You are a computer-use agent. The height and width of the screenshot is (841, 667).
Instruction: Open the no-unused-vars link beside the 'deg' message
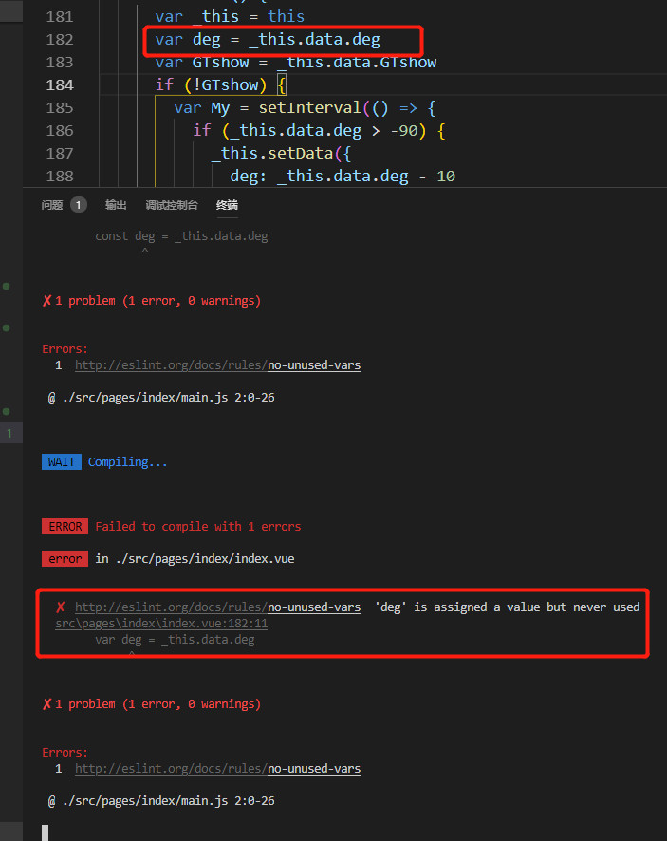(217, 607)
